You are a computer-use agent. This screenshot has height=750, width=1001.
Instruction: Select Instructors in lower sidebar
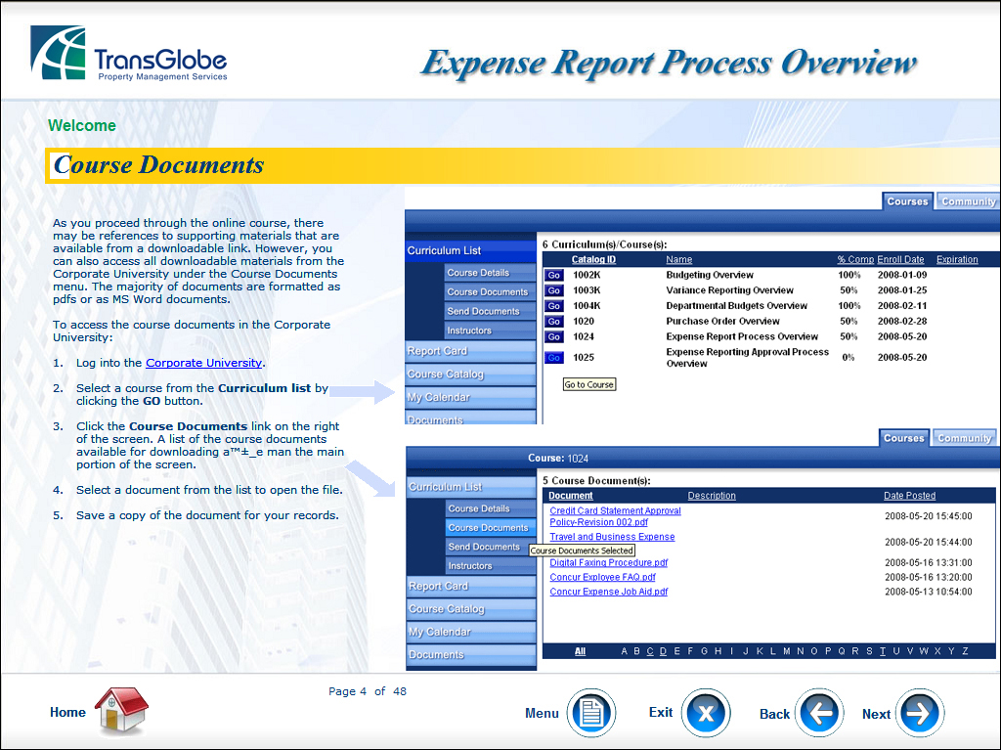491,566
